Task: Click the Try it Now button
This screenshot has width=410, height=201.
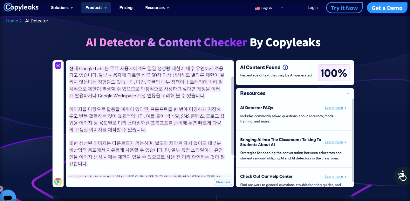Action: 344,8
